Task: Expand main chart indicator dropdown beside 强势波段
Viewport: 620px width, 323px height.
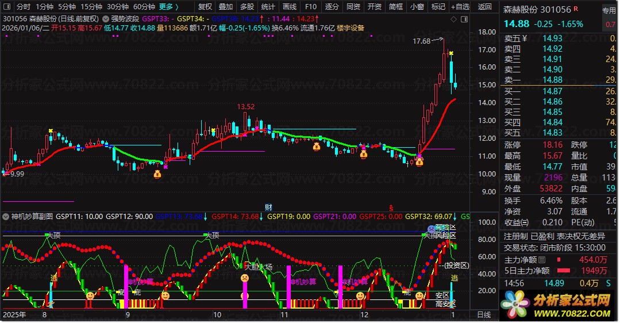Action: pos(106,18)
